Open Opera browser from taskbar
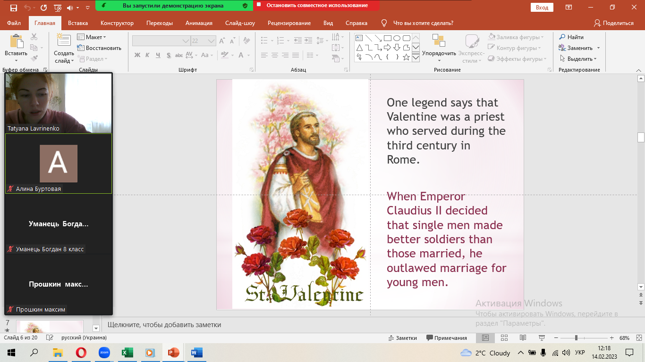This screenshot has height=362, width=645. [81, 353]
